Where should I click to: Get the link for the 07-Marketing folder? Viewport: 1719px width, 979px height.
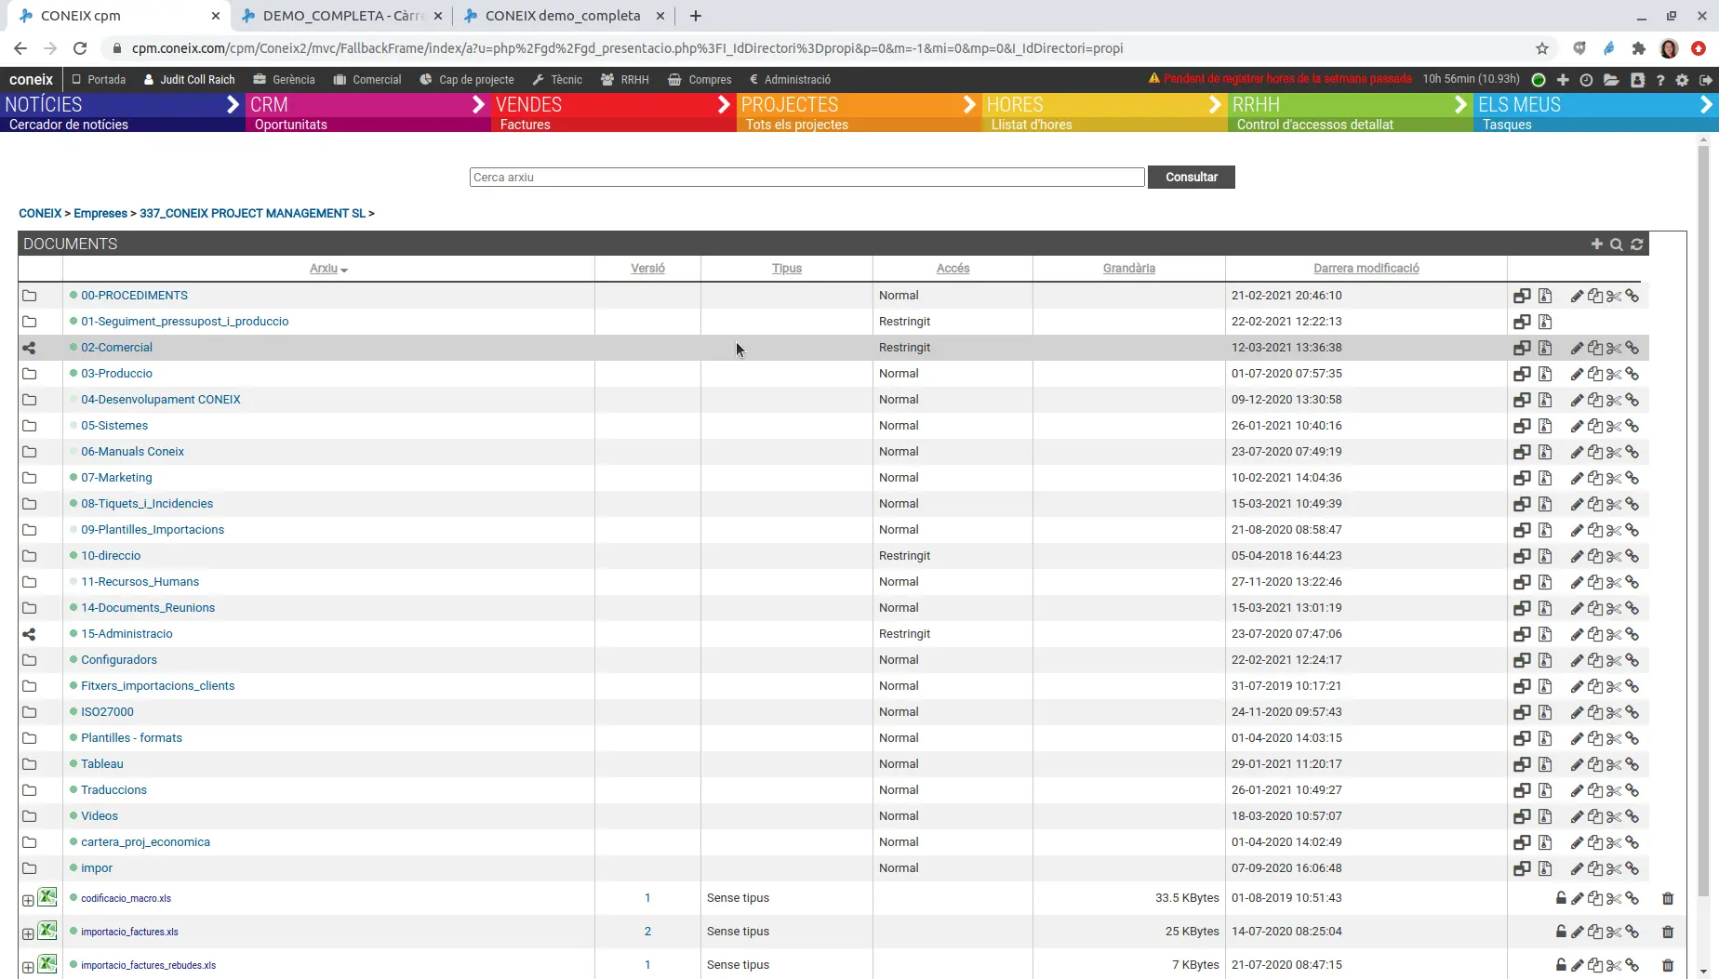tap(1632, 478)
